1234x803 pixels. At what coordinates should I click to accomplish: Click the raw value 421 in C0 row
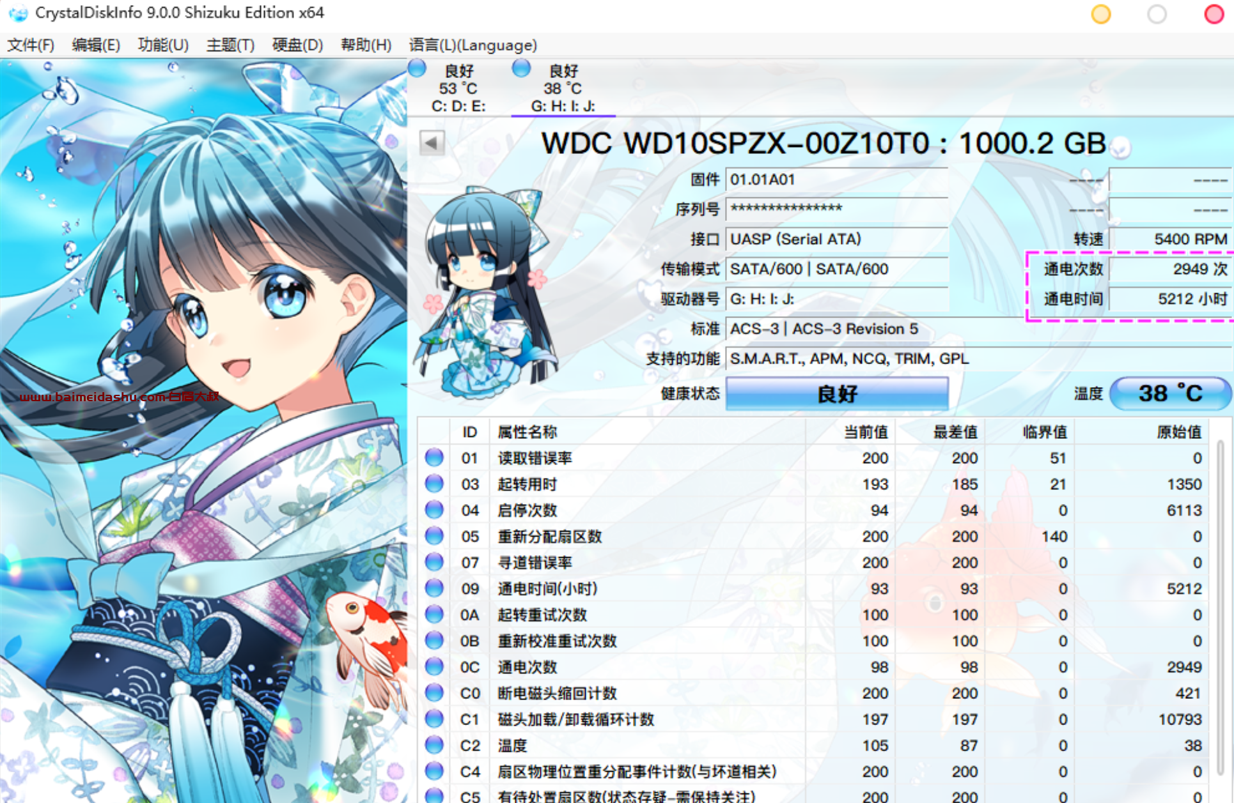(1188, 693)
